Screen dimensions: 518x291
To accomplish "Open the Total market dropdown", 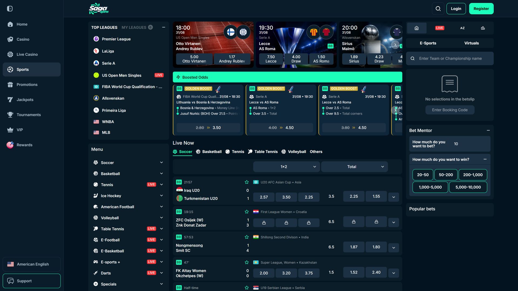I will [354, 167].
